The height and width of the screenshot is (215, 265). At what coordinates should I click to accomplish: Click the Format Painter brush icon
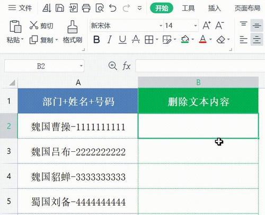pos(73,27)
